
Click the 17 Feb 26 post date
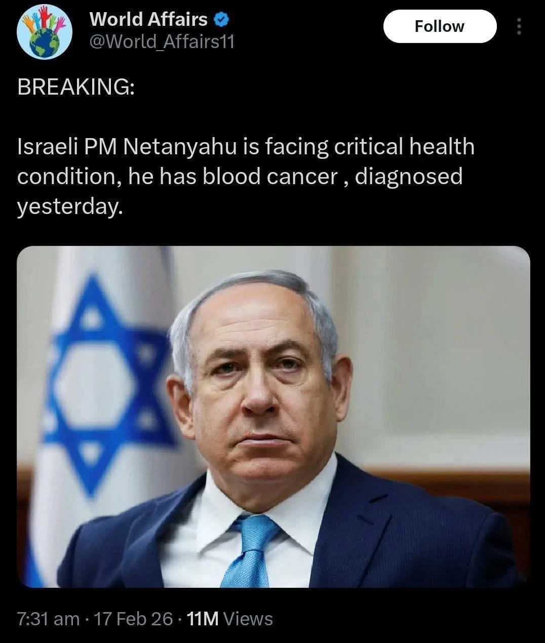pos(134,619)
